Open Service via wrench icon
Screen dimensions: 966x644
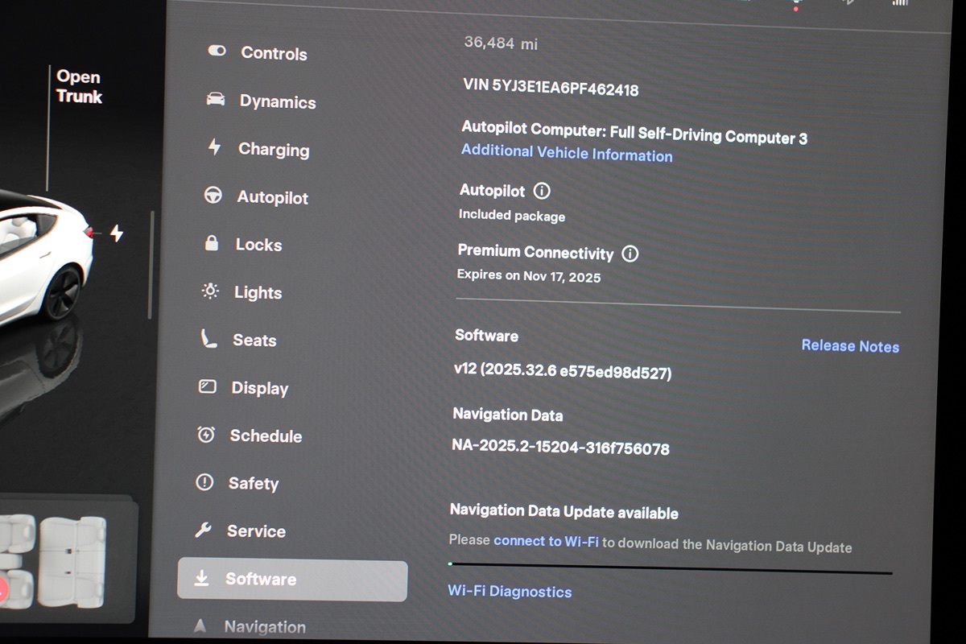(204, 530)
